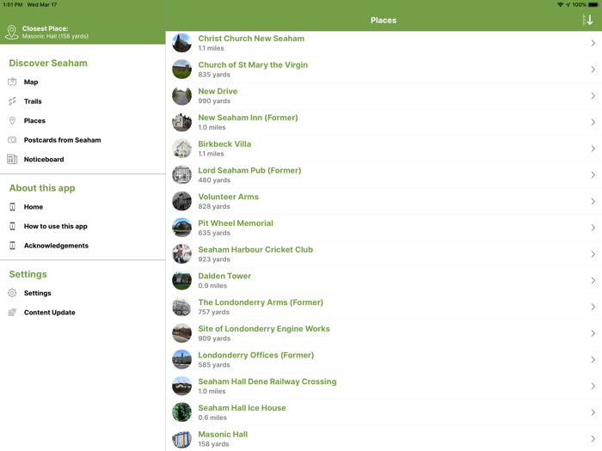The image size is (602, 451).
Task: Tap the sort order icon in Places header
Action: coord(587,20)
